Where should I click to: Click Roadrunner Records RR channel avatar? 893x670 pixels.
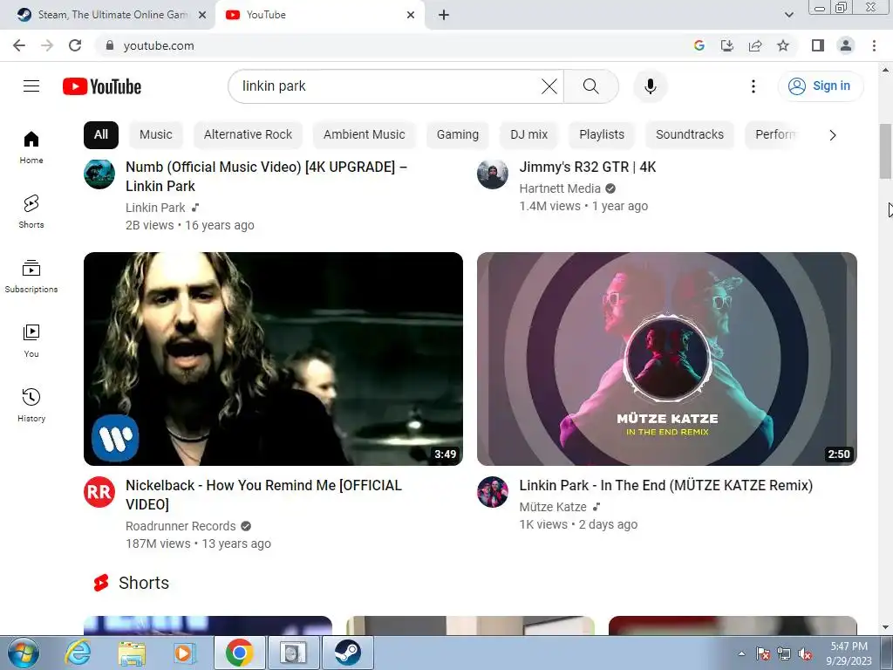tap(99, 492)
